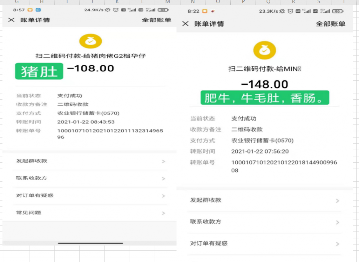This screenshot has height=262, width=359.
Task: Expand chevron next to left 发起群收款 row
Action: coord(163,162)
